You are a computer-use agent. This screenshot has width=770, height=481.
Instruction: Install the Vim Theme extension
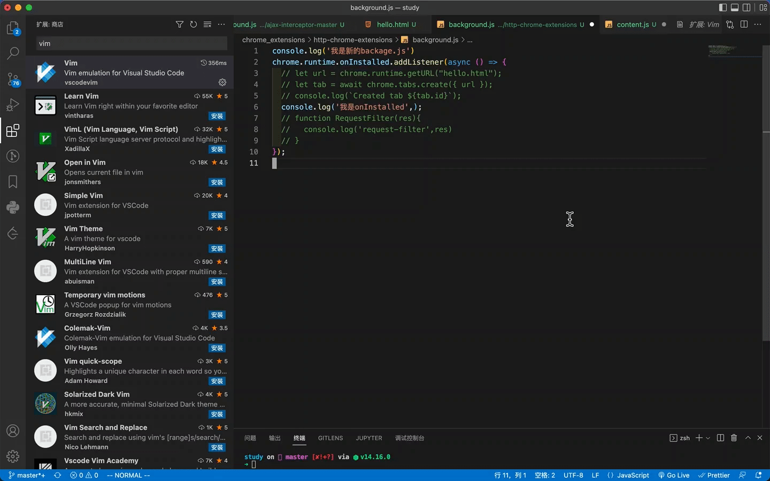click(x=217, y=249)
